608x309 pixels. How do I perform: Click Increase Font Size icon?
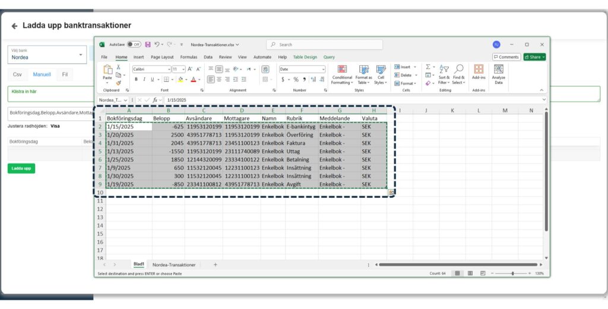190,69
